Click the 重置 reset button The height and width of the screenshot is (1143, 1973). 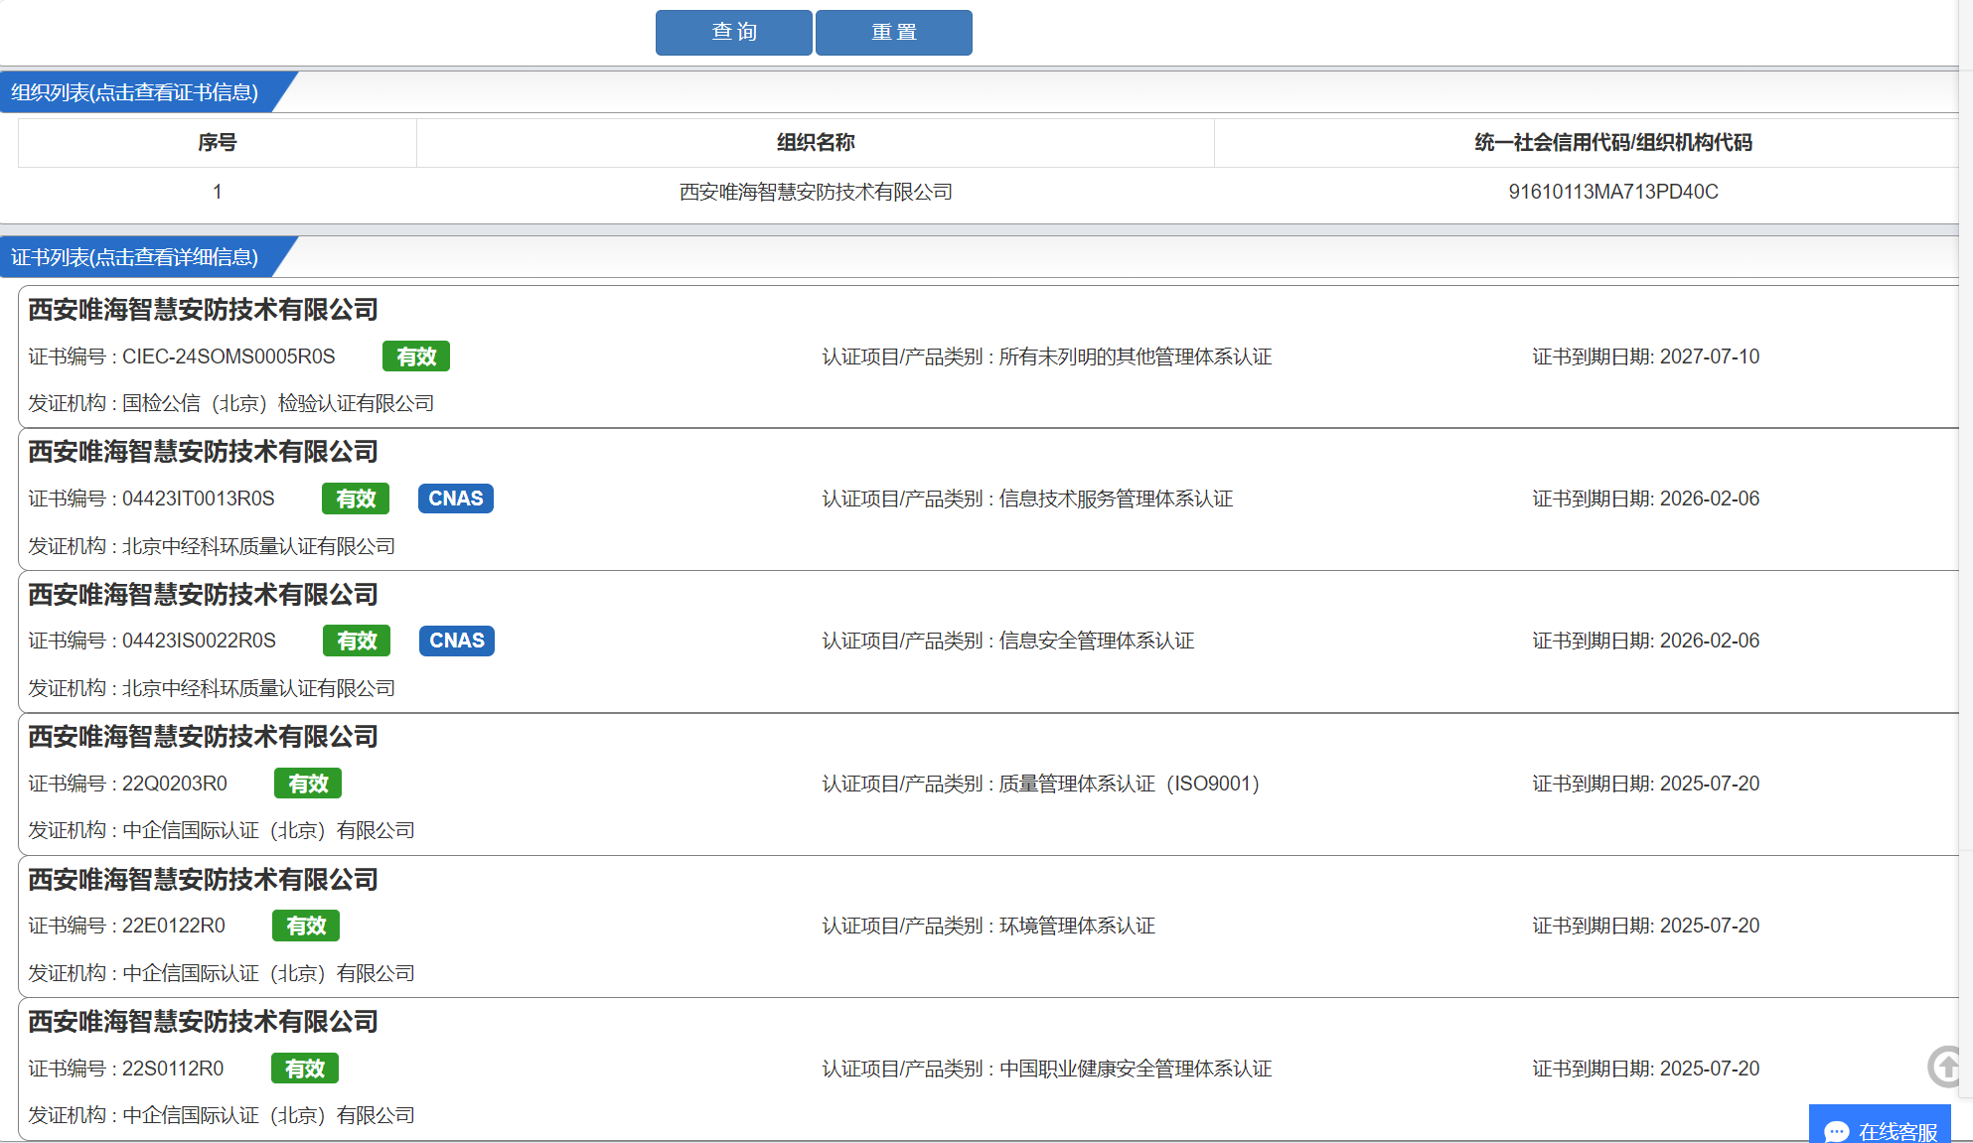click(894, 33)
